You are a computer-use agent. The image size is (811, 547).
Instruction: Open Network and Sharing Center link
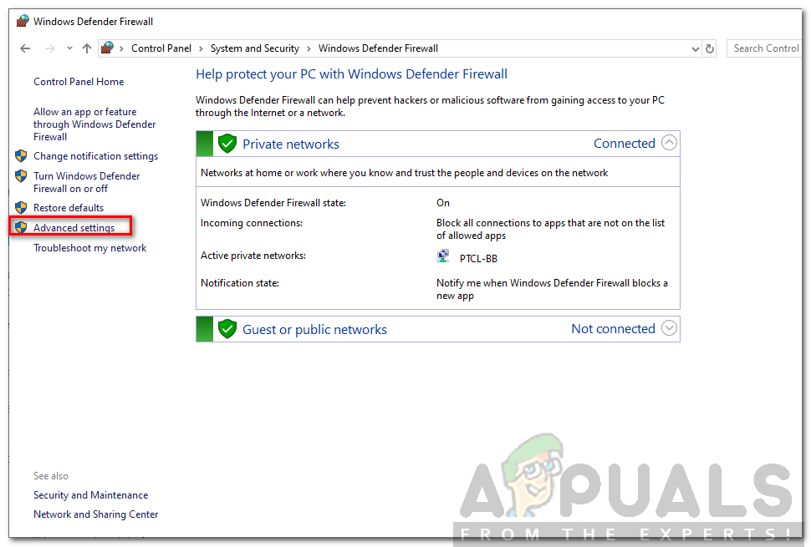(95, 514)
